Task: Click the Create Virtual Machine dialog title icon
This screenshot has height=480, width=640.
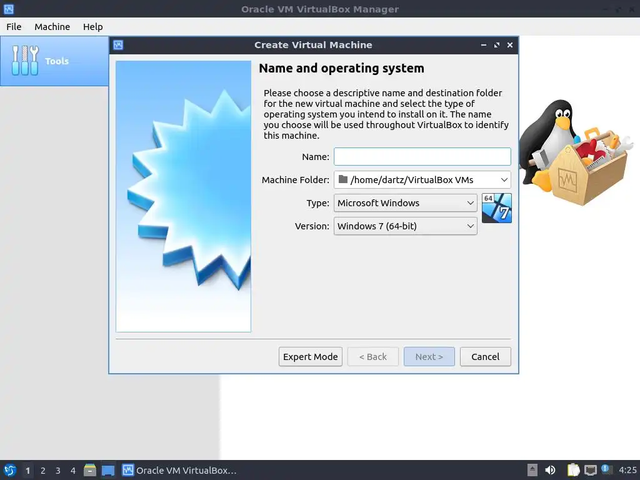Action: [118, 45]
